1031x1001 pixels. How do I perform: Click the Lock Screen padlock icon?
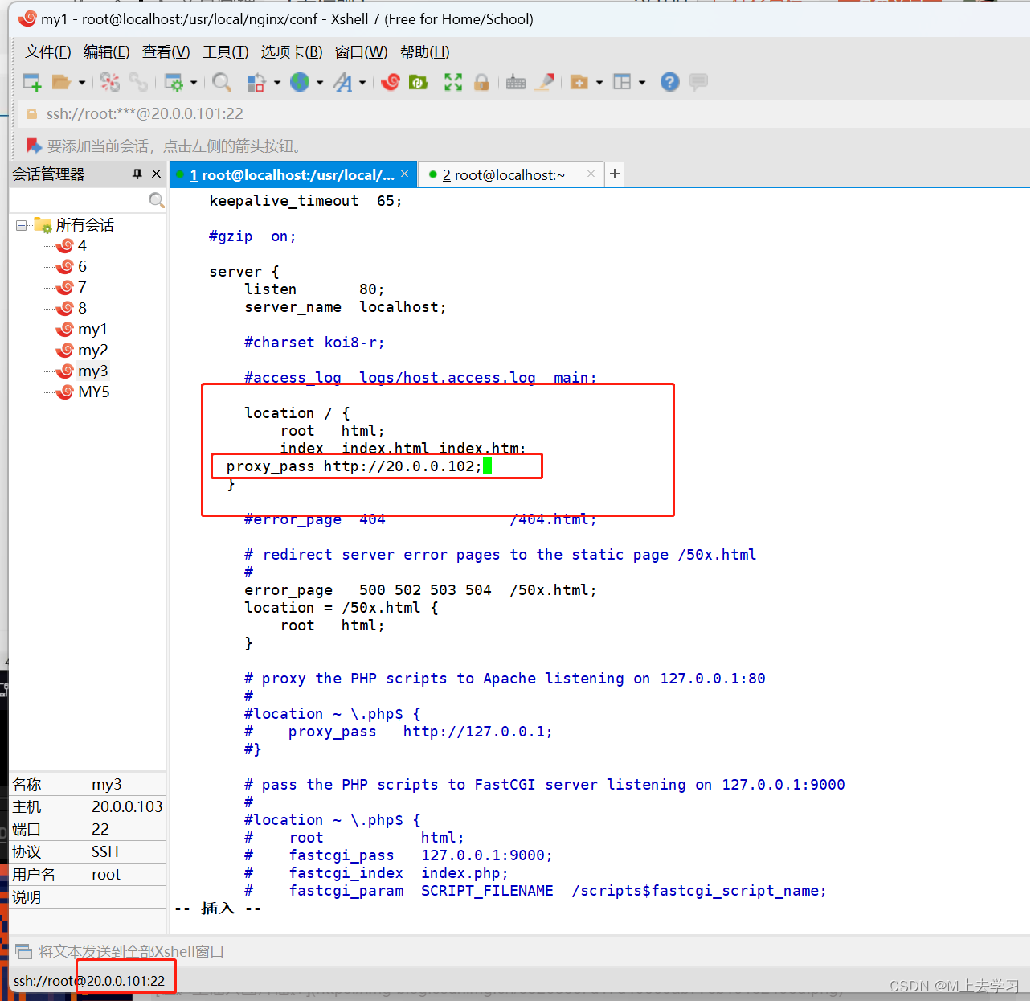481,82
